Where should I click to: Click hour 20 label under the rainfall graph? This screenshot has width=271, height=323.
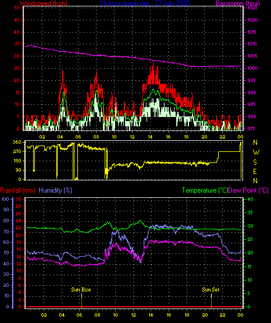205,315
